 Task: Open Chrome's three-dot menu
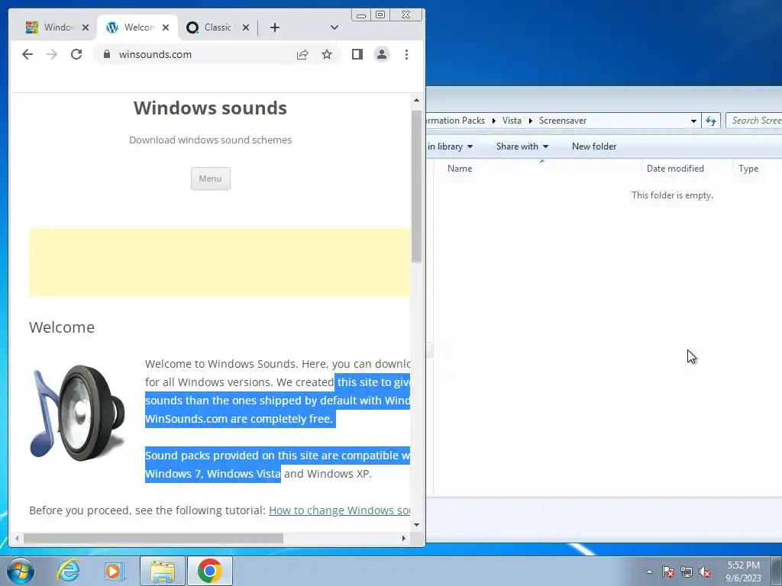(406, 54)
